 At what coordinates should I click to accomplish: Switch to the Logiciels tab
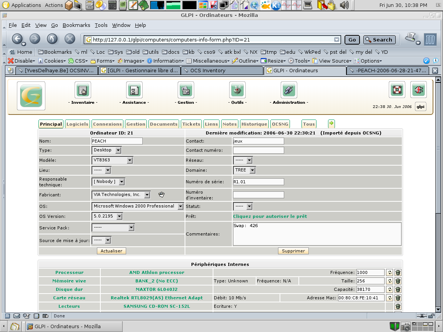[x=77, y=124]
